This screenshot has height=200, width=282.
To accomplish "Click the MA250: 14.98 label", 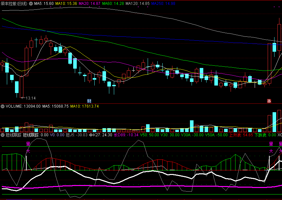I will click(163, 4).
